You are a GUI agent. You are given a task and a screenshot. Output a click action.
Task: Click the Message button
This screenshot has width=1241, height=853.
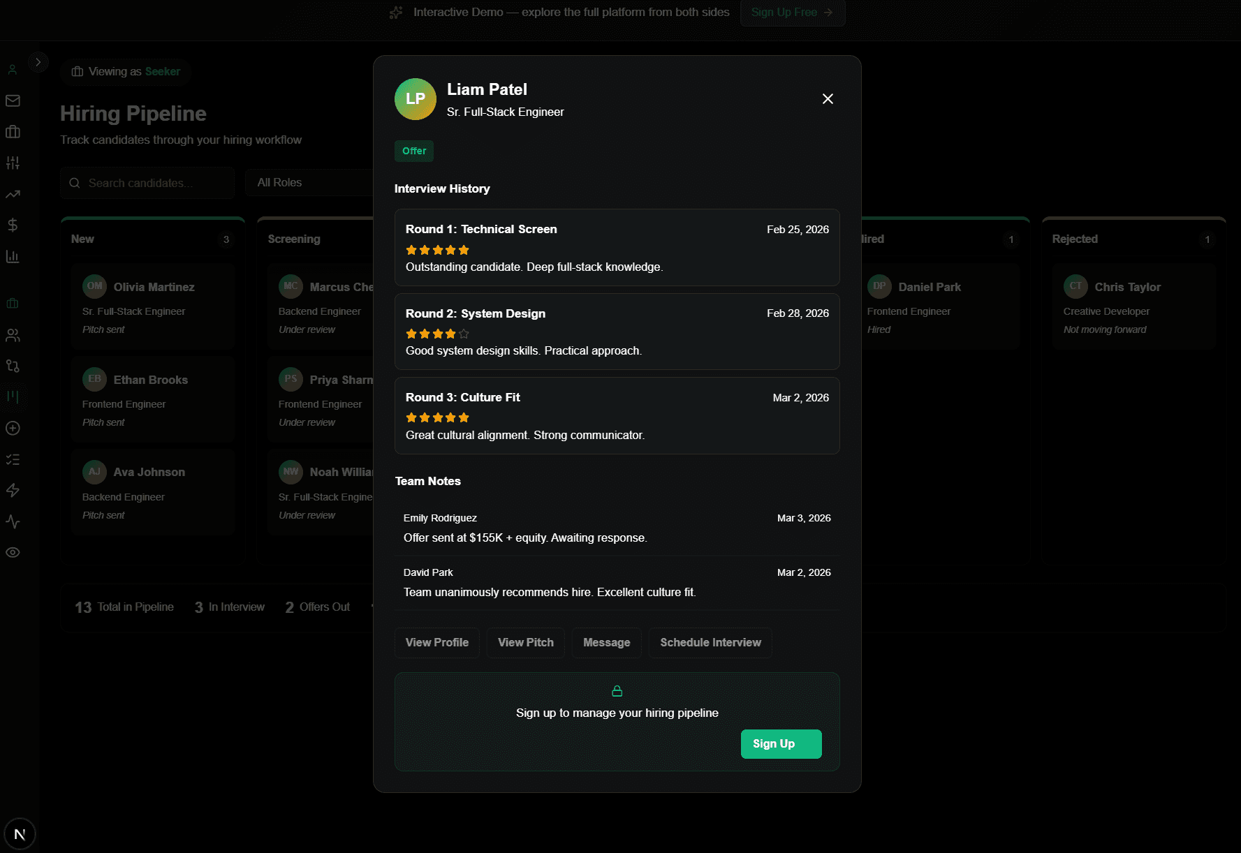click(606, 643)
